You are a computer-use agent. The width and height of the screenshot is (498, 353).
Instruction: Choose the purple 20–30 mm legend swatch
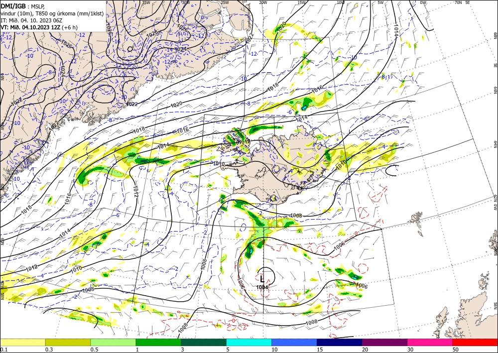[x=384, y=342]
